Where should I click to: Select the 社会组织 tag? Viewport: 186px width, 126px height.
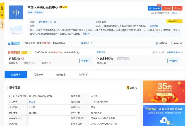39,12
